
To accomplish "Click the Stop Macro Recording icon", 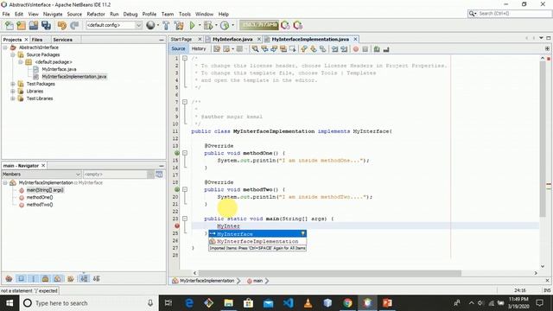I will (x=365, y=49).
